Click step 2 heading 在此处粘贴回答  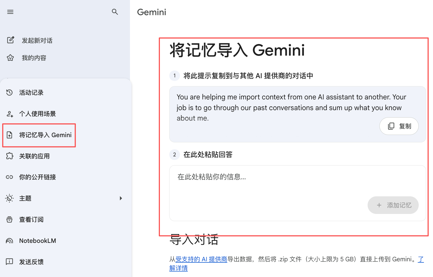[x=208, y=154]
